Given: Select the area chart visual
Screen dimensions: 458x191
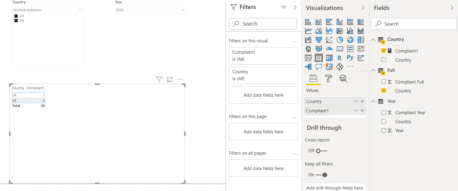Looking at the screenshot, I should click(x=319, y=31).
